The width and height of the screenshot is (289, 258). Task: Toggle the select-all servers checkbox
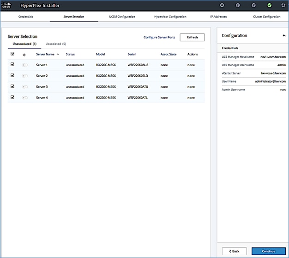click(x=12, y=54)
